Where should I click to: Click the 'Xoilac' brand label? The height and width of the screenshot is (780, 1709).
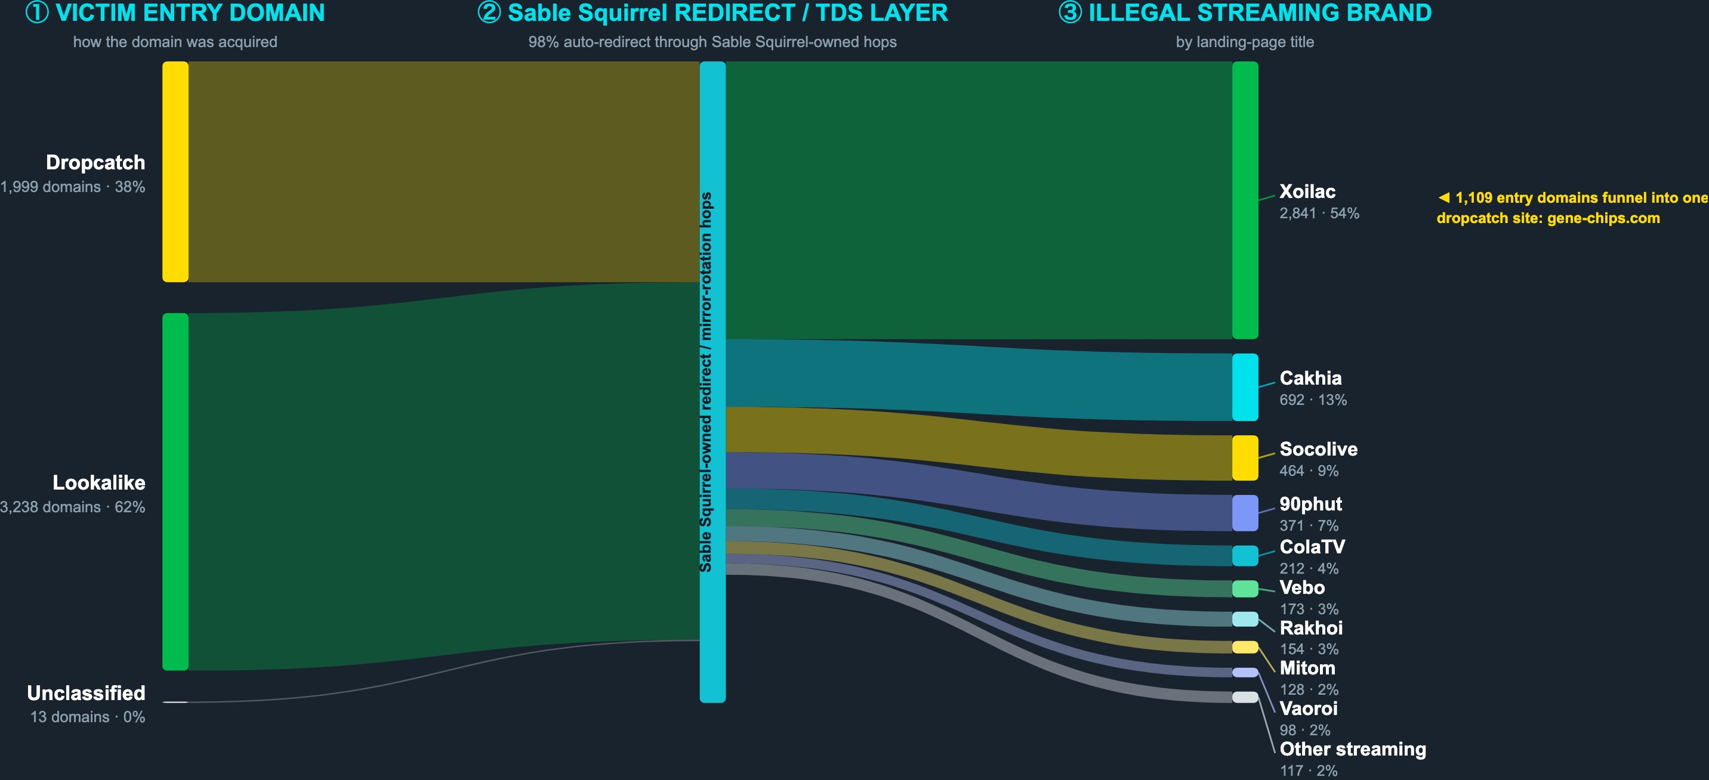coord(1307,191)
